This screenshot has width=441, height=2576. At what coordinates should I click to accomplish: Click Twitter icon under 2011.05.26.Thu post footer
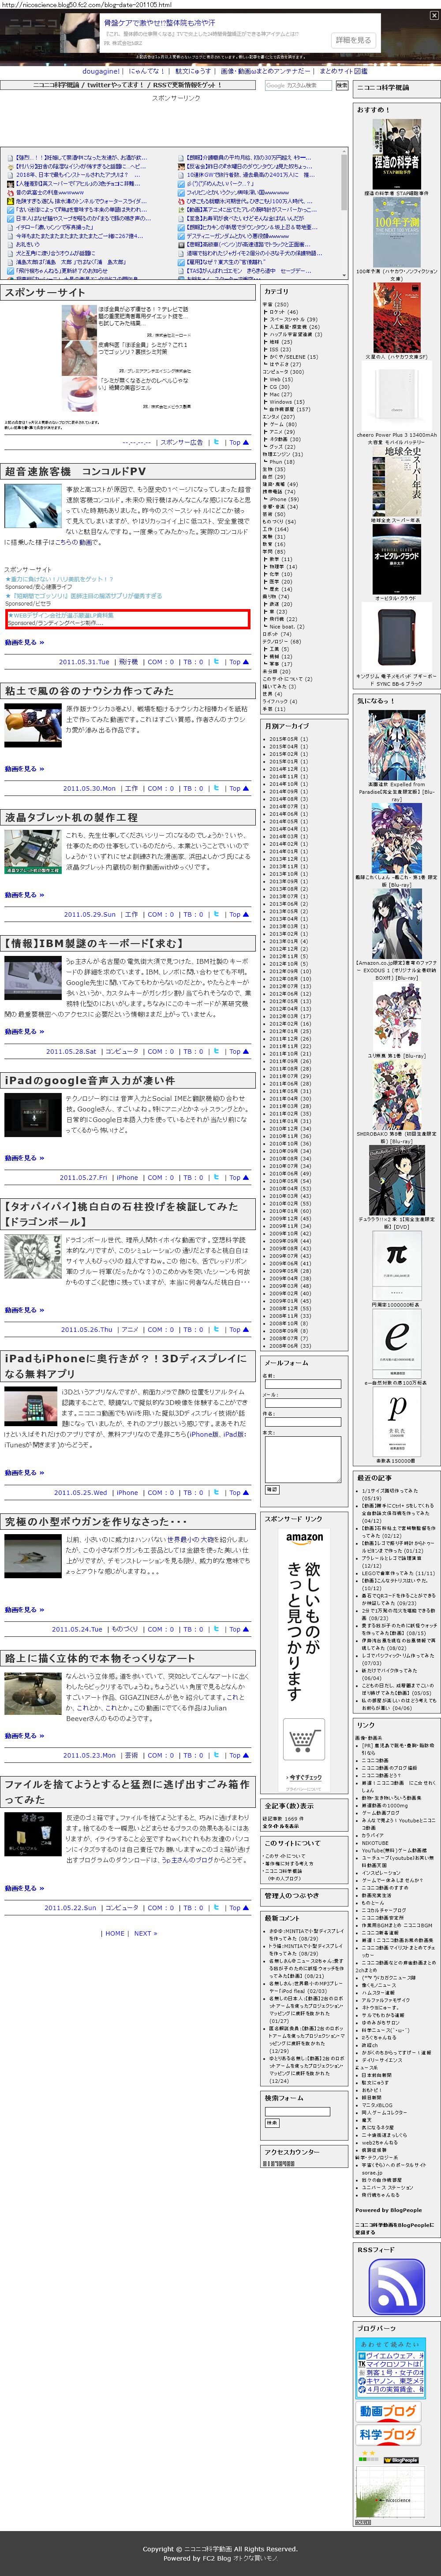point(216,1329)
